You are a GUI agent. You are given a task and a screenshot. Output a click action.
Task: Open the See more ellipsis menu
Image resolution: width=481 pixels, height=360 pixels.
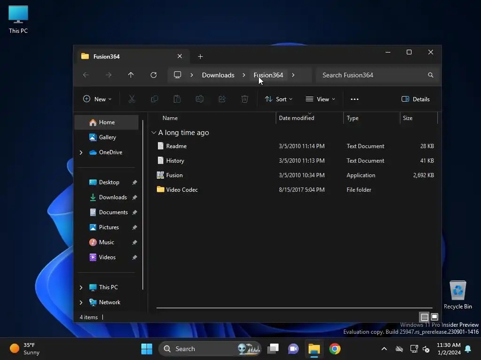pyautogui.click(x=355, y=99)
